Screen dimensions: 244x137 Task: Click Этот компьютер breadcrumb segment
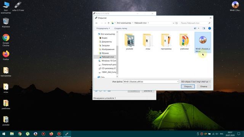point(124,23)
